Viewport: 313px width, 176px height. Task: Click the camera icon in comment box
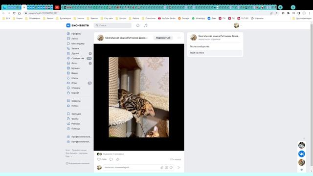[x=166, y=167]
